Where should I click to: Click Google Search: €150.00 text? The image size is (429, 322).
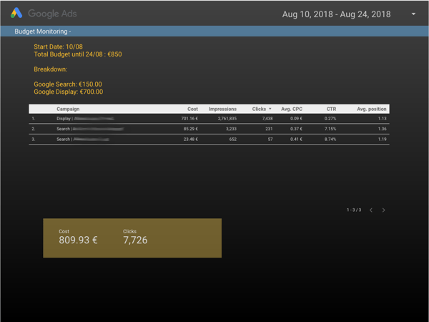68,84
